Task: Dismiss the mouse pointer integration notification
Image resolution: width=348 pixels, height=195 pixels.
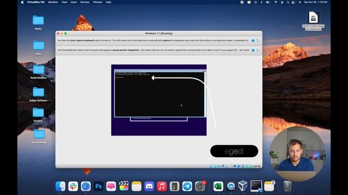Action: click(x=253, y=50)
